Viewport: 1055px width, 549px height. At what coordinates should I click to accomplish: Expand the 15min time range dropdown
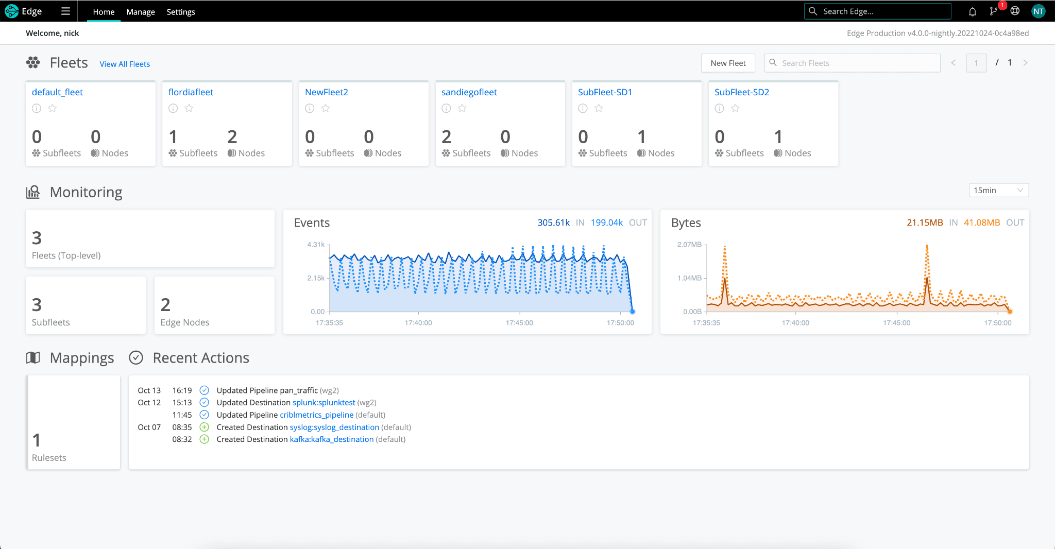[x=998, y=190]
